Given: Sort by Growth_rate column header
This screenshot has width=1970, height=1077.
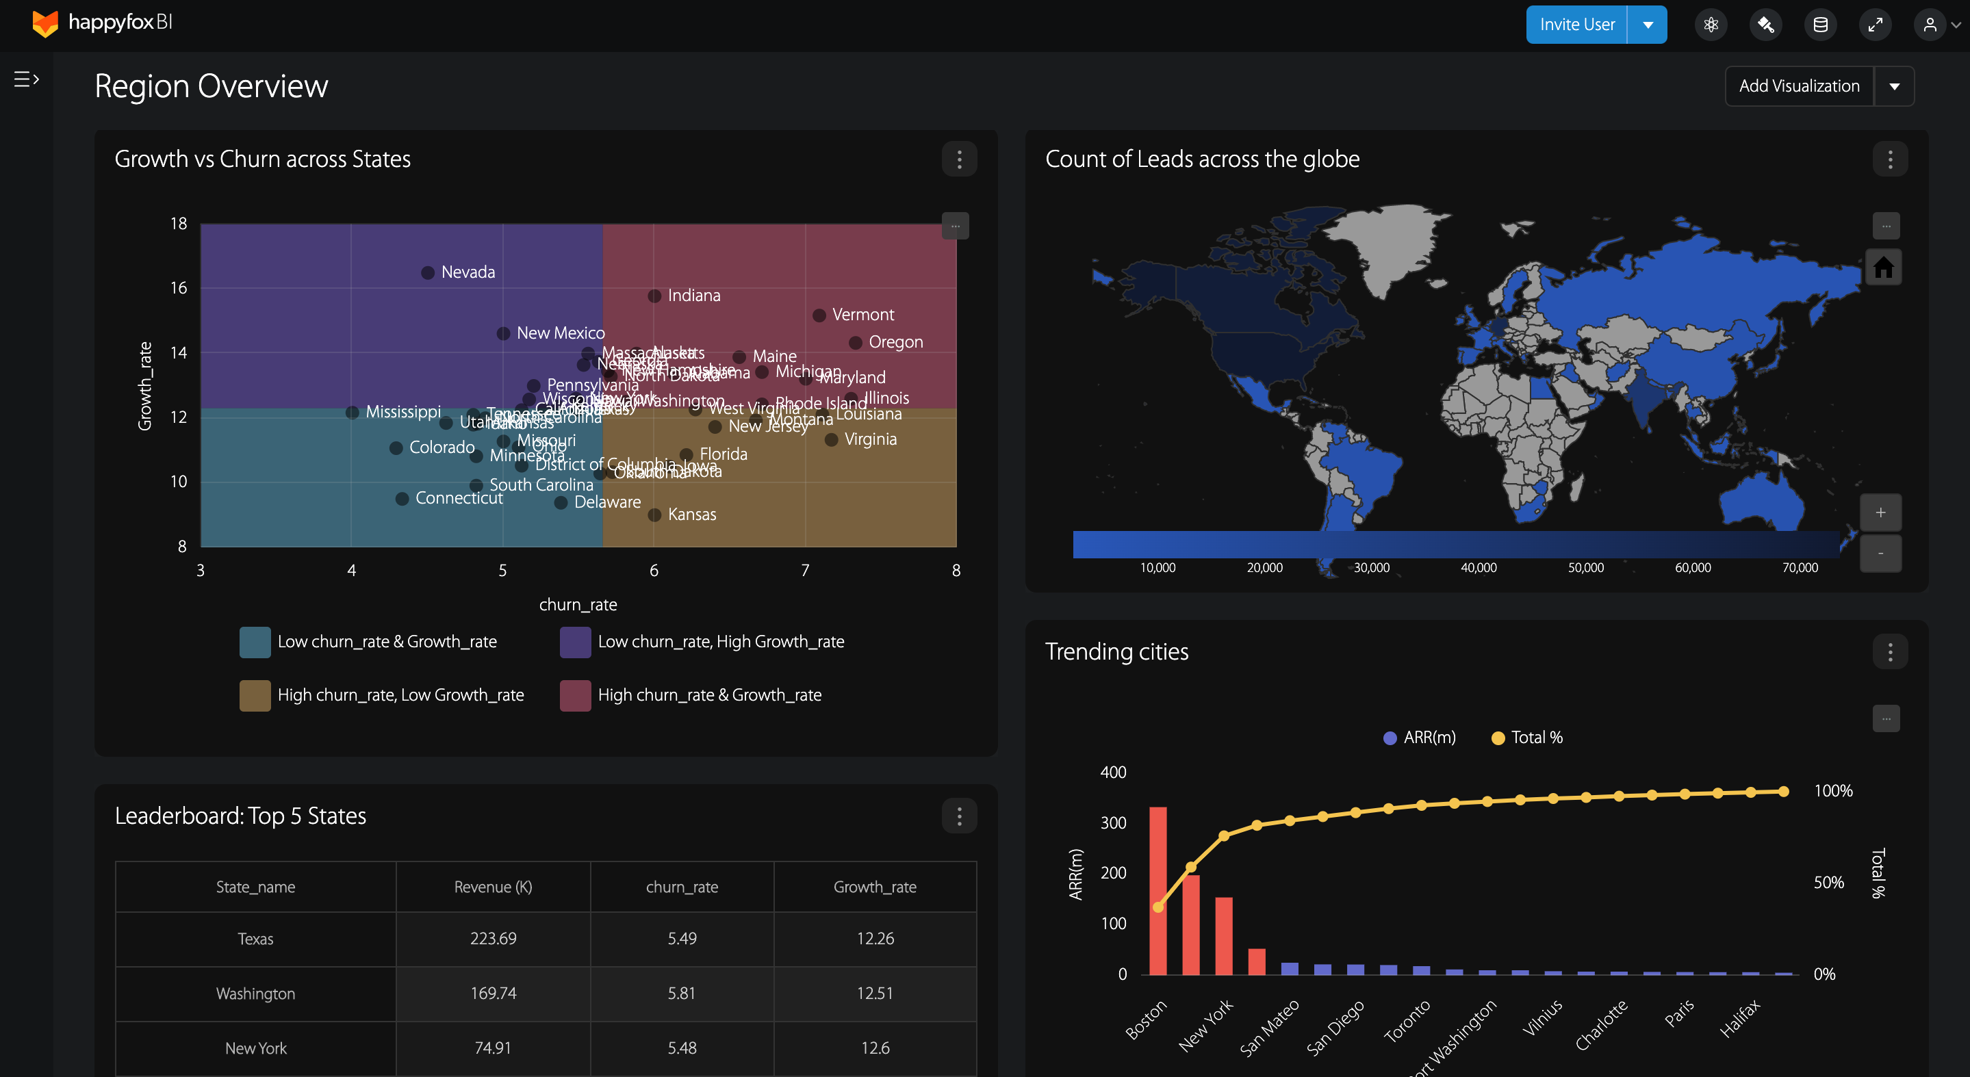Looking at the screenshot, I should click(x=875, y=887).
